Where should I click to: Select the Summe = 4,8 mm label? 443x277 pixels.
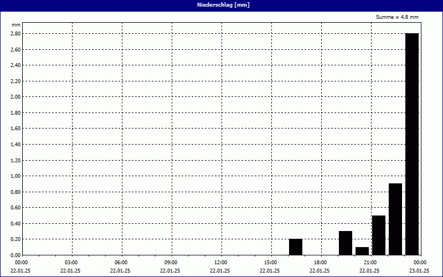[x=397, y=17]
